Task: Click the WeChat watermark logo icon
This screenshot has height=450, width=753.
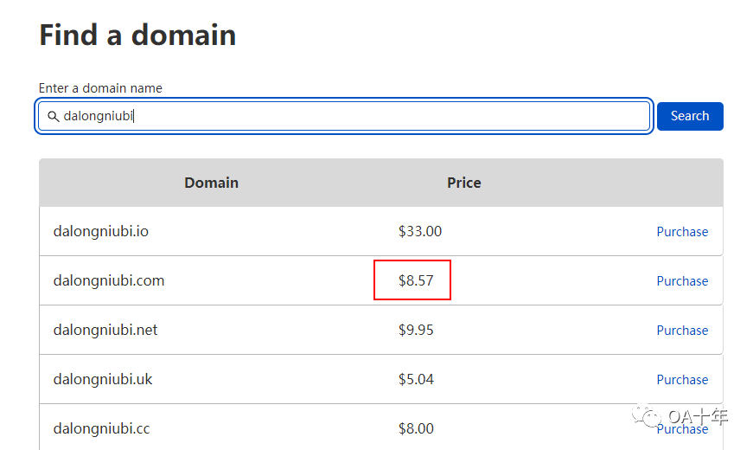Action: click(x=648, y=417)
